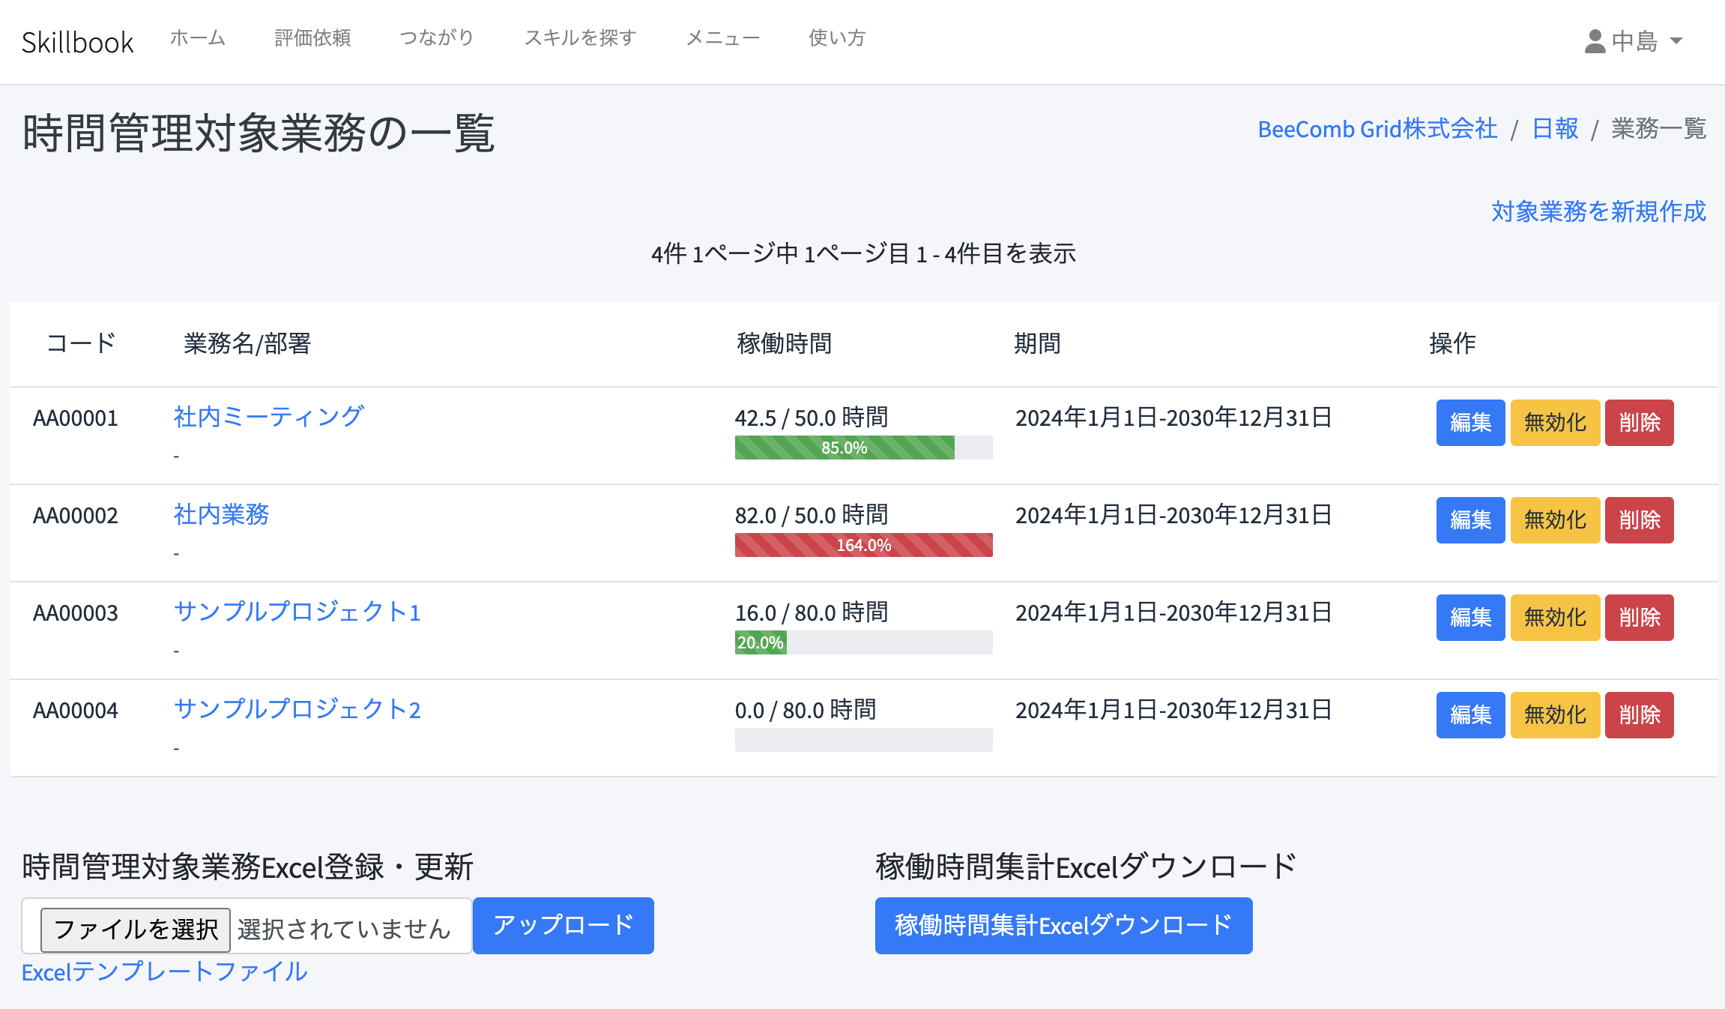
Task: Select the code cell AA00001
Action: (x=76, y=418)
